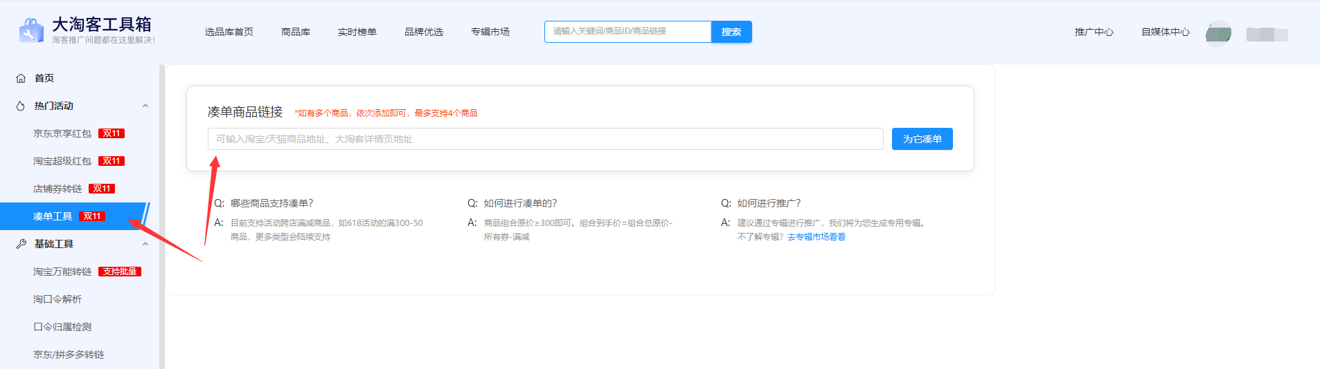Click the wrench icon beside 基础工具
The image size is (1320, 369).
(x=21, y=244)
